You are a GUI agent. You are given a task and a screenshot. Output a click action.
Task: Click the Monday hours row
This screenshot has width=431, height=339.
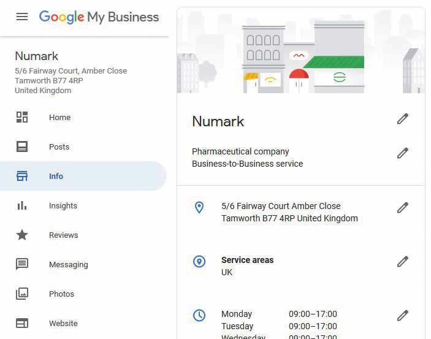[280, 314]
